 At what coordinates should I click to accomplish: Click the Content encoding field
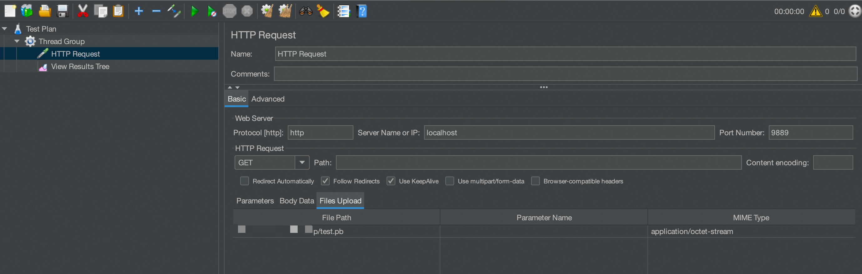[833, 162]
